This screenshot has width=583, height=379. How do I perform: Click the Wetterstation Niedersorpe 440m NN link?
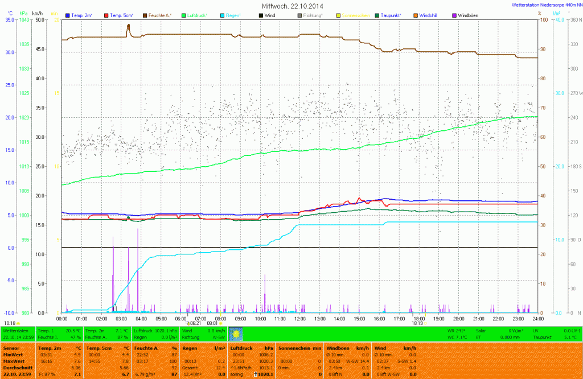tap(545, 5)
